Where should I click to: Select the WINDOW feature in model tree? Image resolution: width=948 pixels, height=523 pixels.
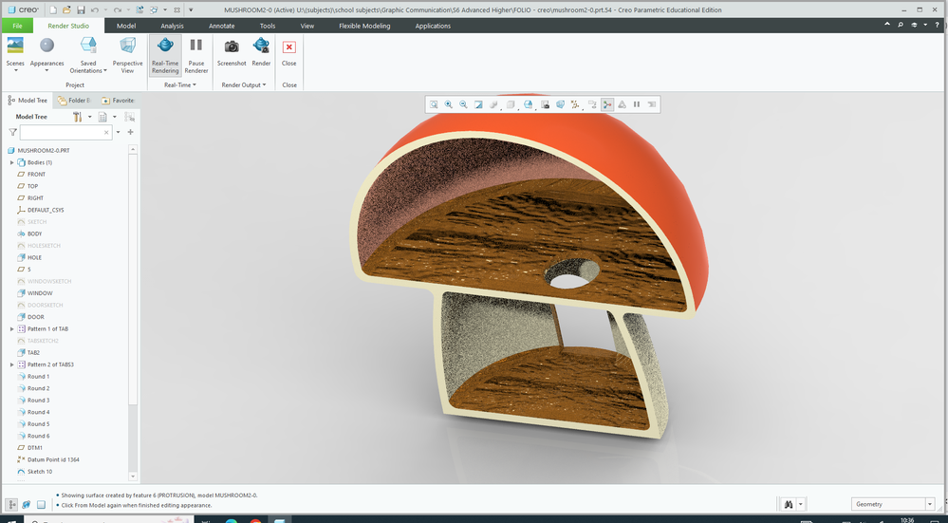(x=40, y=293)
